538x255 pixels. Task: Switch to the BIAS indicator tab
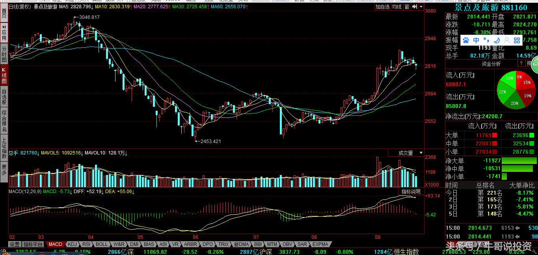click(x=149, y=244)
